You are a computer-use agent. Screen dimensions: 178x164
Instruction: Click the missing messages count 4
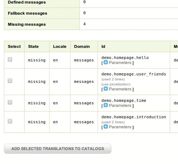(84, 24)
